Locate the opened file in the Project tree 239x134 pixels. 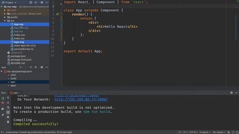(x=31, y=3)
